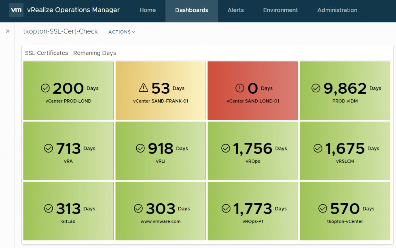Image resolution: width=396 pixels, height=248 pixels.
Task: Click the checkmark icon on vRLI tile
Action: (140, 148)
